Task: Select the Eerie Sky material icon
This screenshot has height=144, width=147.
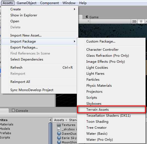Action: pyautogui.click(x=59, y=138)
